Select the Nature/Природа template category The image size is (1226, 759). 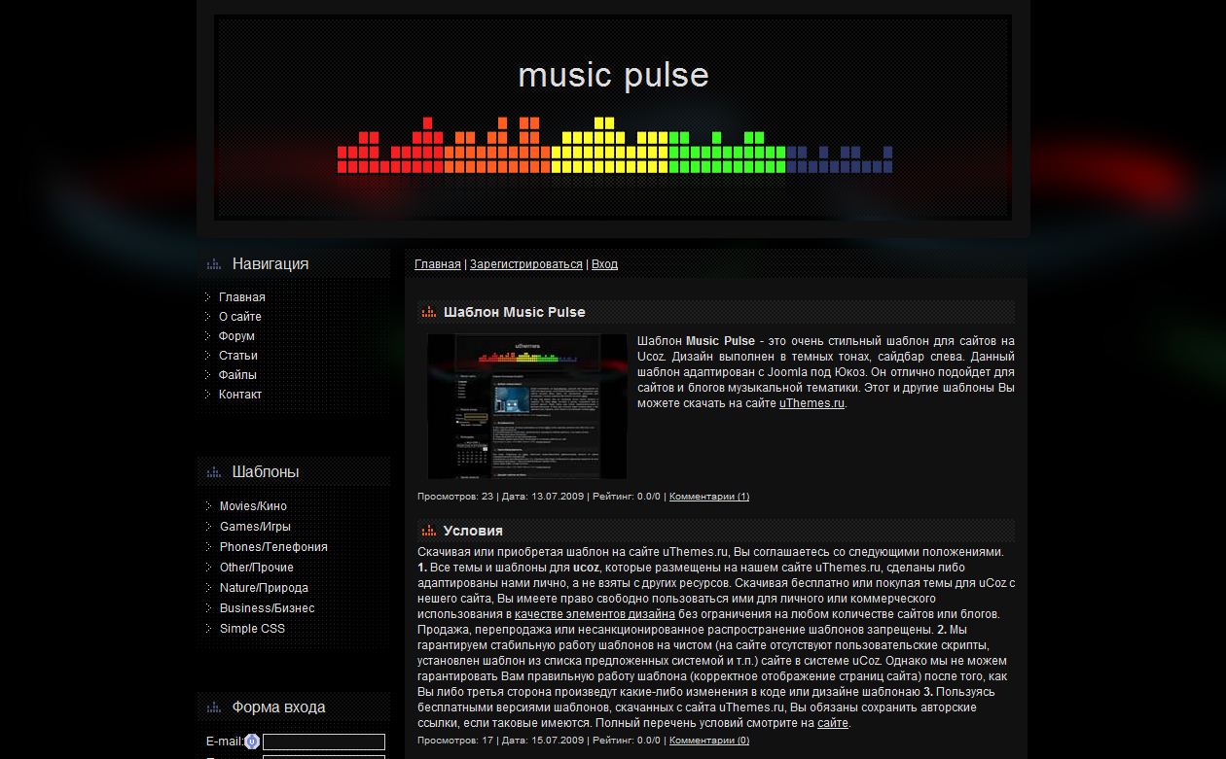tap(264, 588)
